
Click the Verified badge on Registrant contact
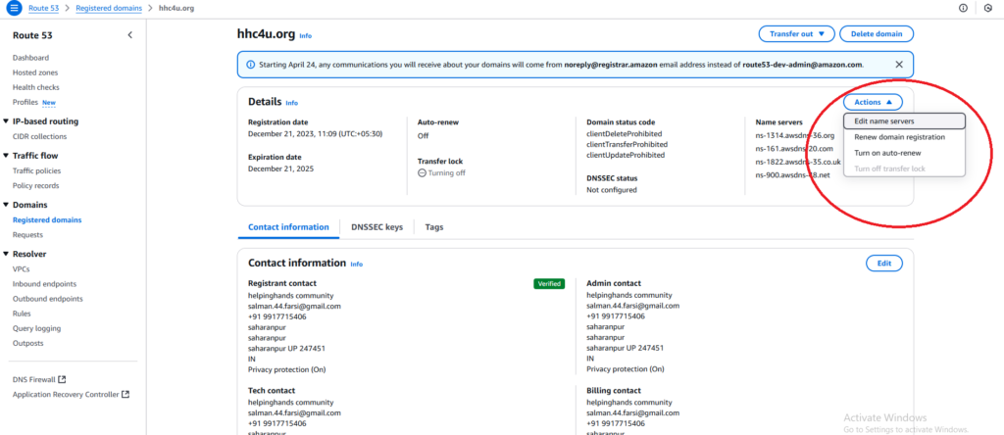tap(549, 283)
